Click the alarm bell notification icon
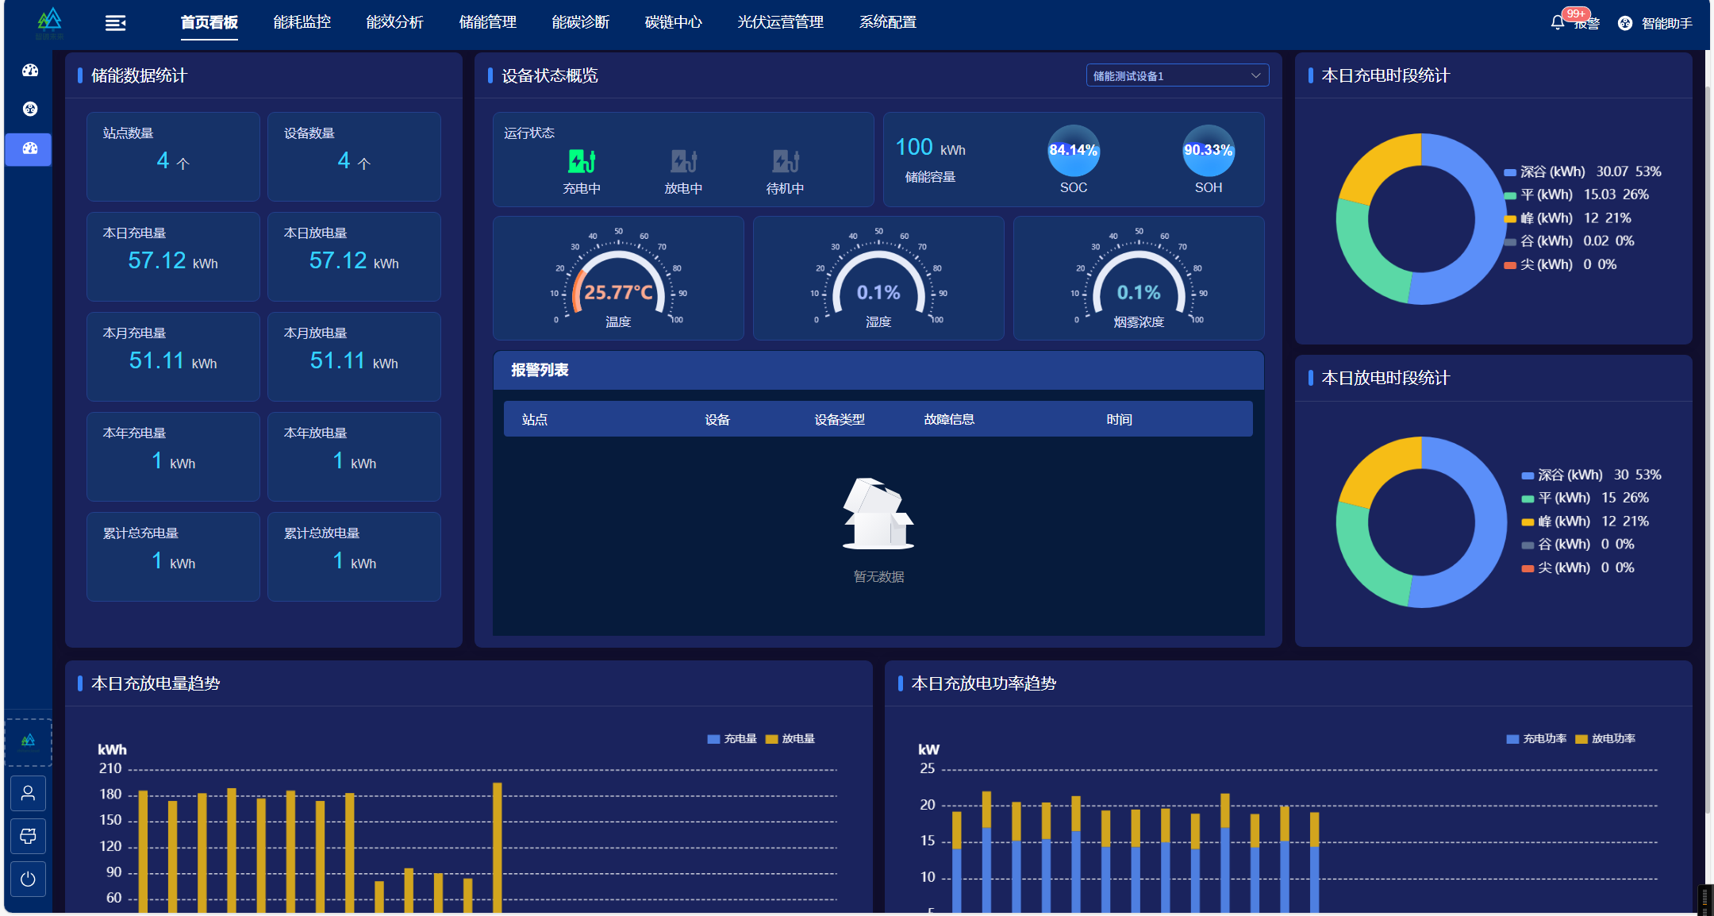The image size is (1714, 916). pos(1557,23)
